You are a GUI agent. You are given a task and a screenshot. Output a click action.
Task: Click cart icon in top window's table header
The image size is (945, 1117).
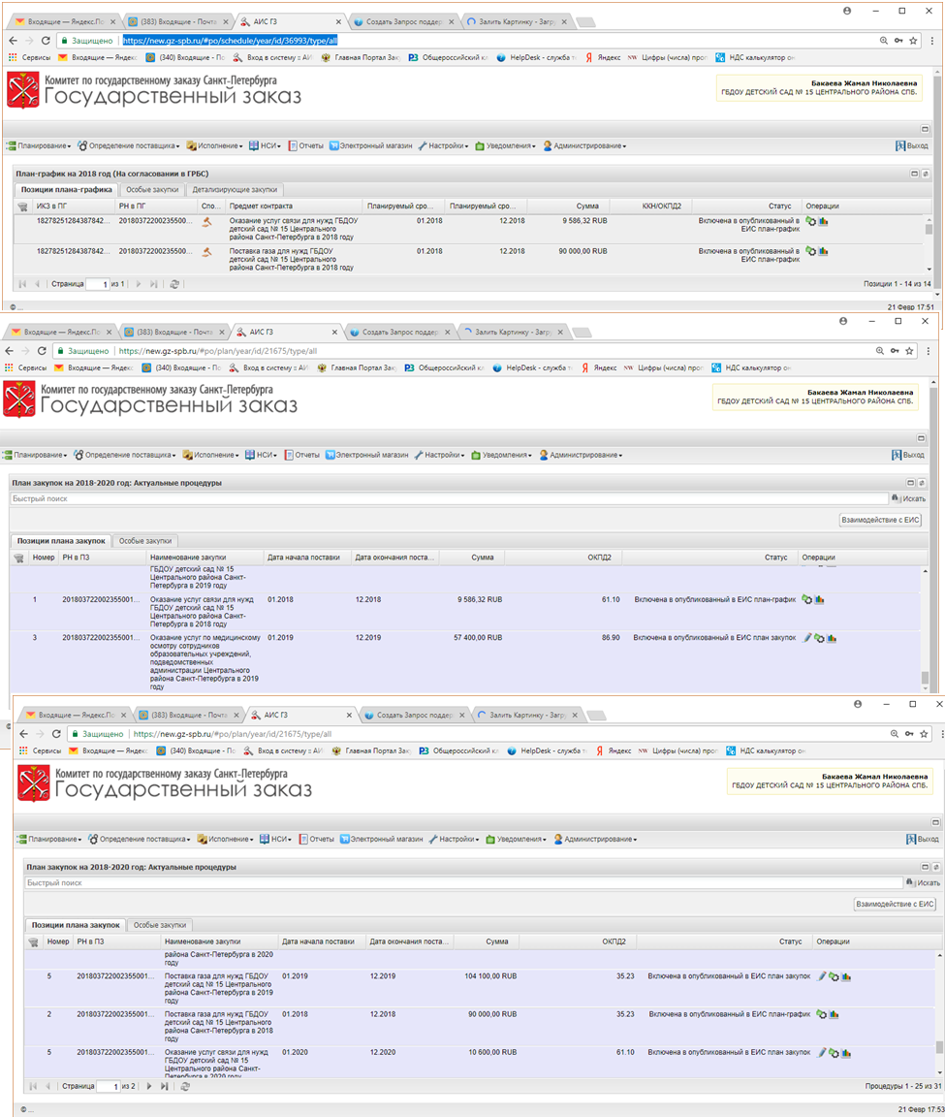[x=23, y=207]
